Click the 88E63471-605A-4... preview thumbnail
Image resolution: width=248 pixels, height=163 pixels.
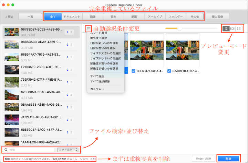pos(147,50)
